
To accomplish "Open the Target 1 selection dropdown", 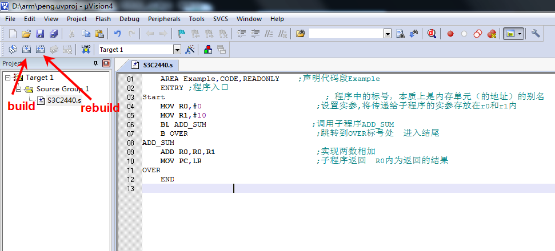I will [177, 50].
